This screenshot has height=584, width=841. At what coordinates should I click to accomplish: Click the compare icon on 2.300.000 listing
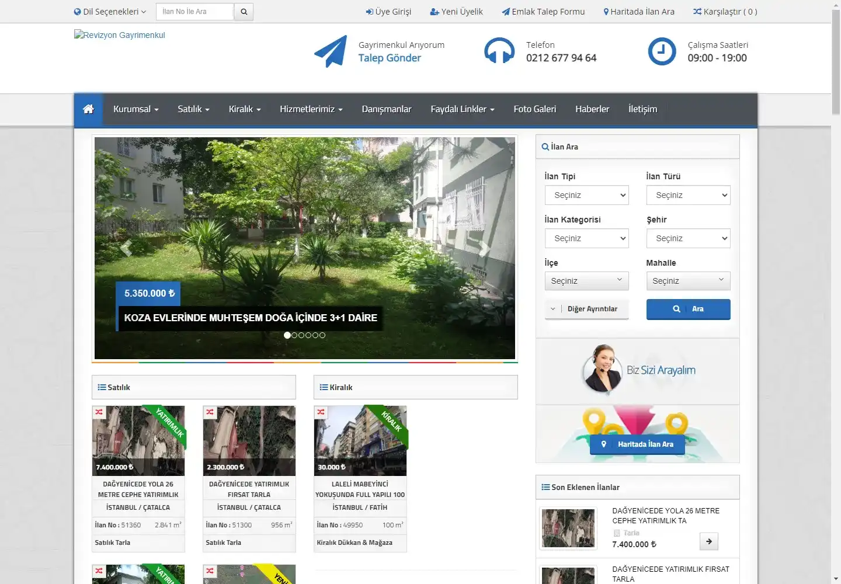click(x=210, y=412)
